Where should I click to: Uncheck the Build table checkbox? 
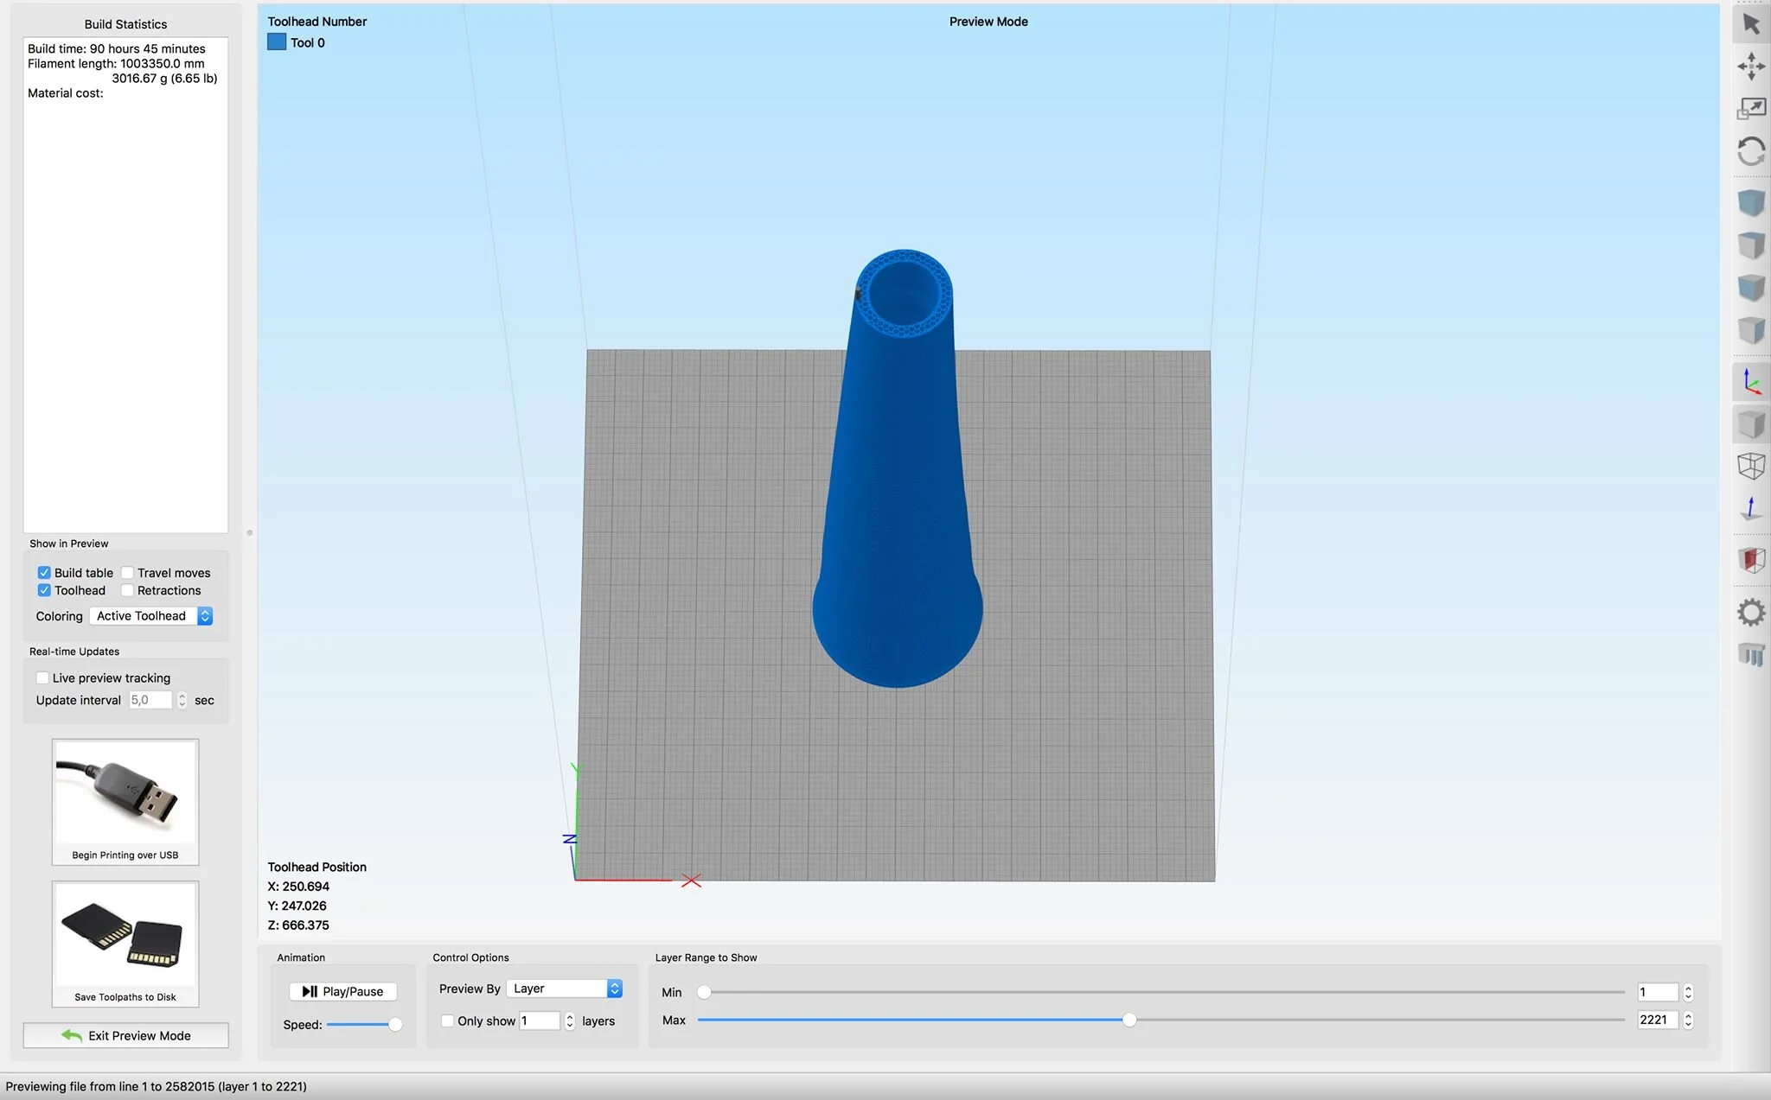(x=44, y=573)
